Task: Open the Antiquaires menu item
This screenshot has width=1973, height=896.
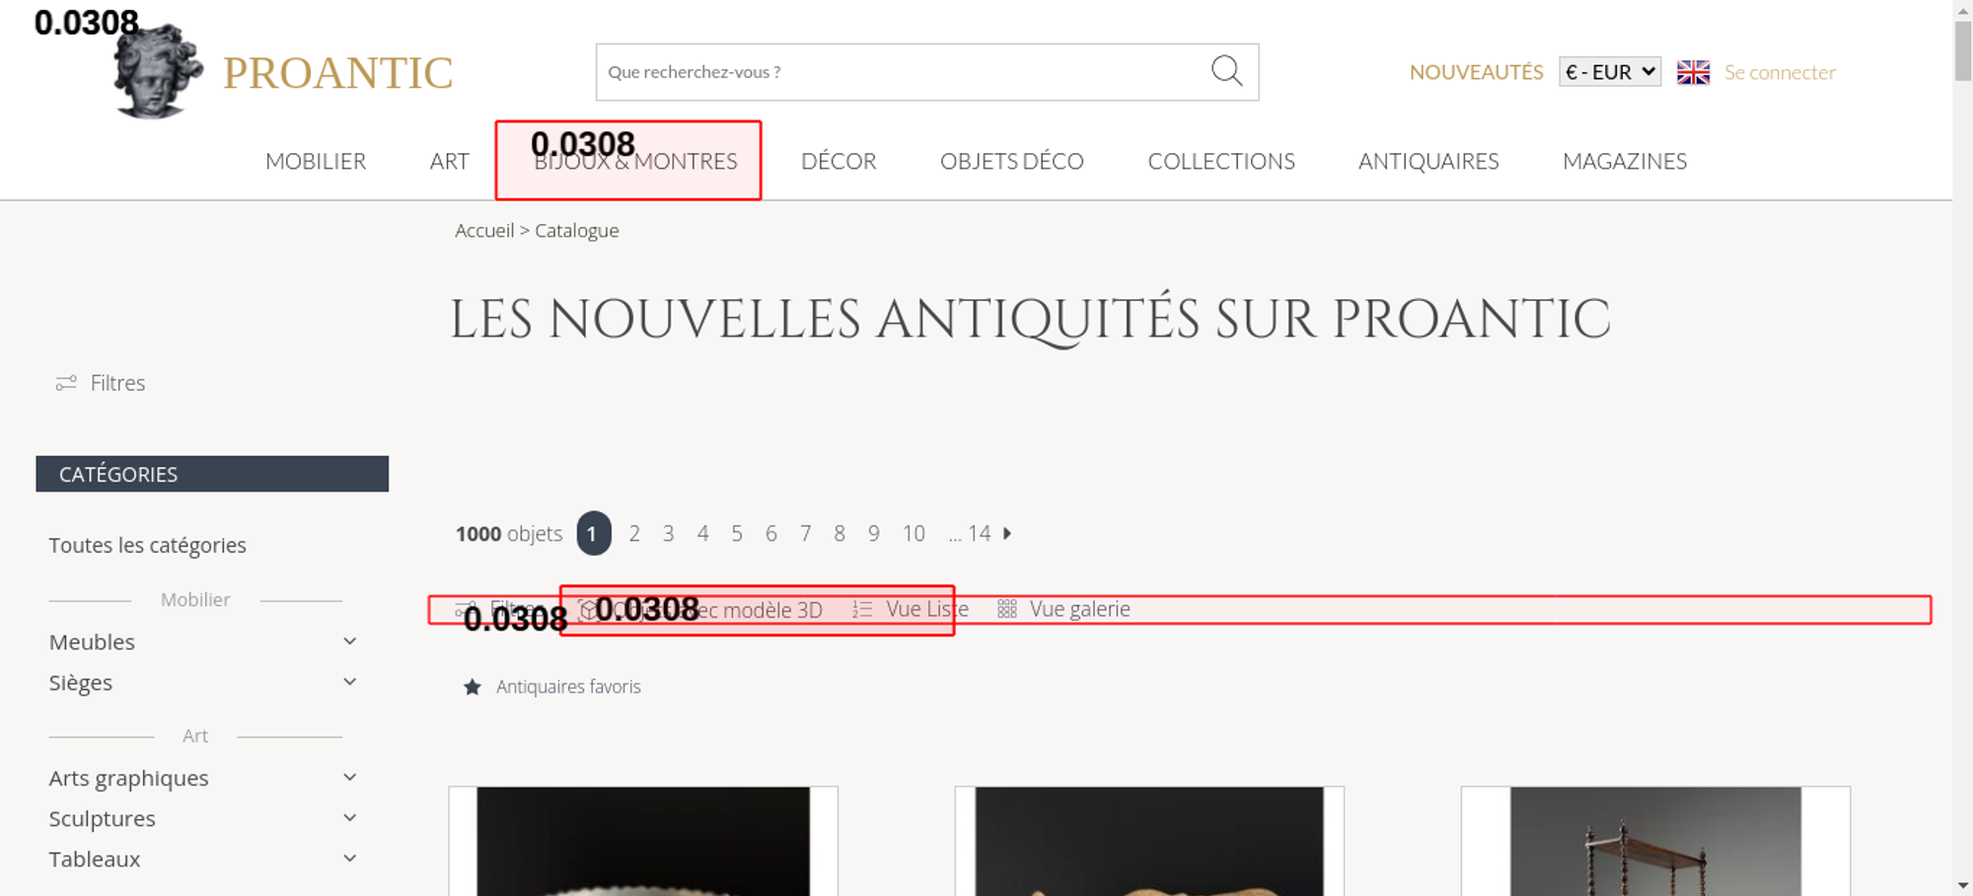Action: [x=1427, y=162]
